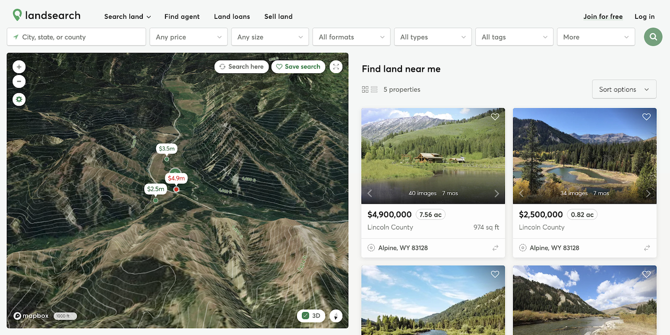
Task: Open the Sort options dropdown
Action: (624, 90)
